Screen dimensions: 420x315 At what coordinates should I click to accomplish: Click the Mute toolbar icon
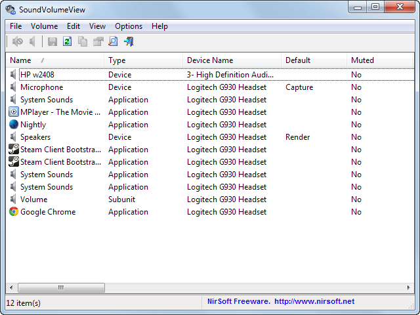click(x=18, y=41)
